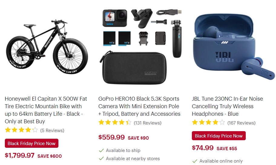Open the (5 Reviews) link

(x=52, y=130)
